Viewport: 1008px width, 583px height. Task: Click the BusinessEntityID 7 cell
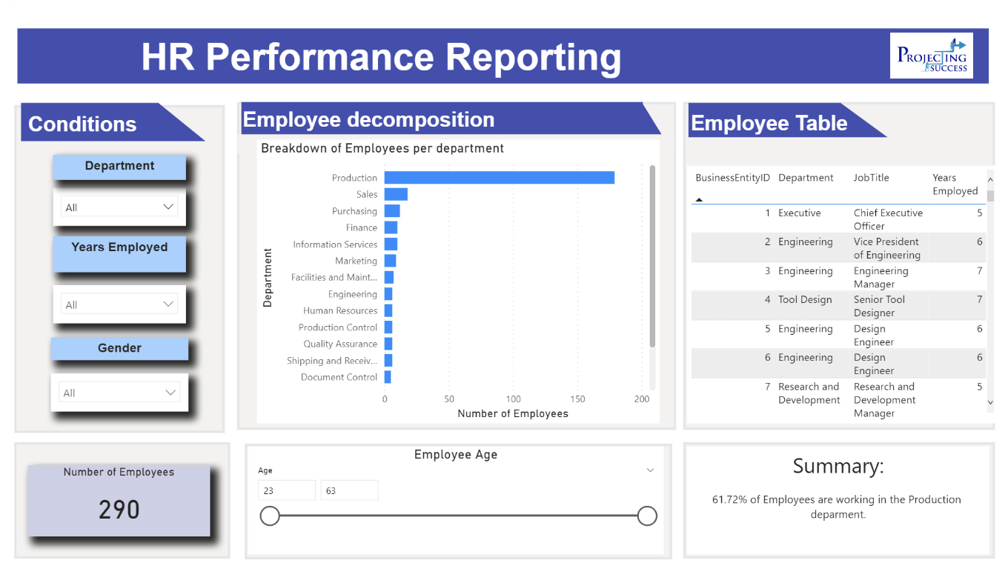(x=768, y=387)
